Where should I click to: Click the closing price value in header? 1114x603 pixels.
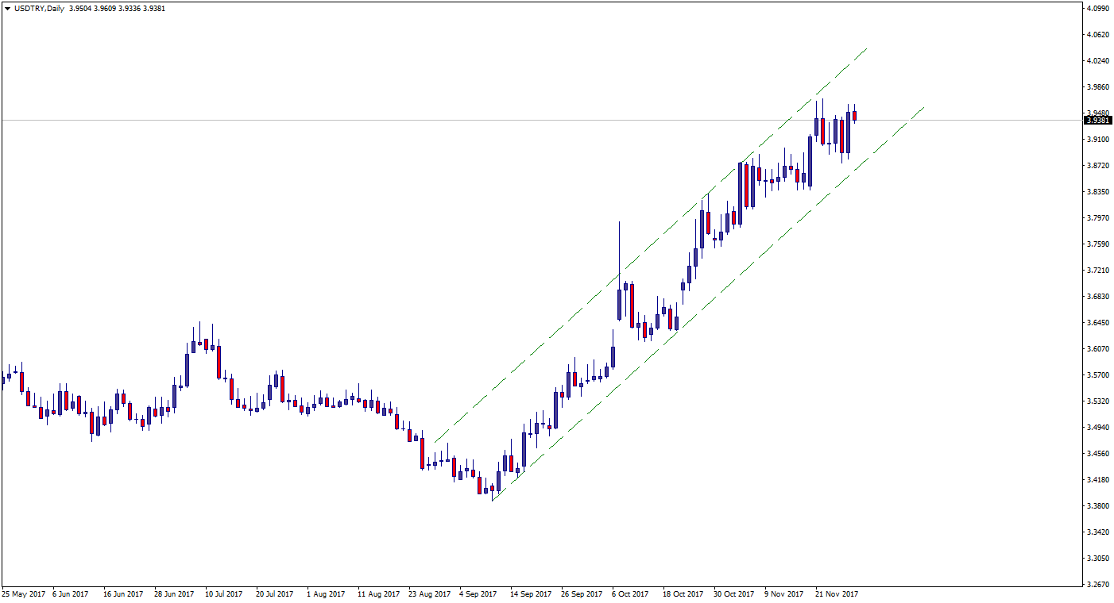[x=153, y=9]
